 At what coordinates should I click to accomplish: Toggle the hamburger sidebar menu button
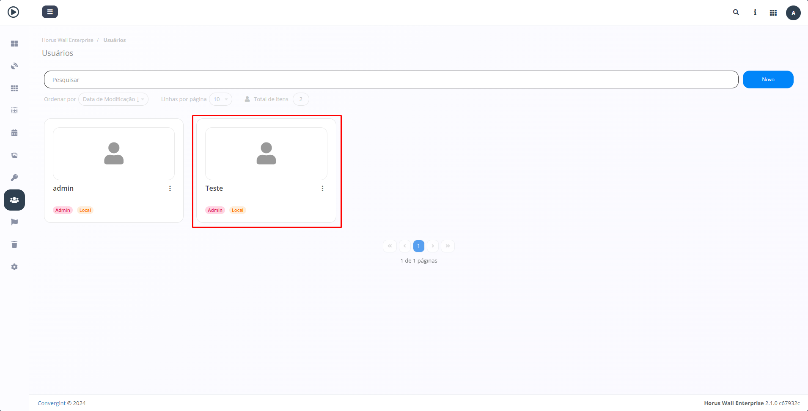pos(50,12)
